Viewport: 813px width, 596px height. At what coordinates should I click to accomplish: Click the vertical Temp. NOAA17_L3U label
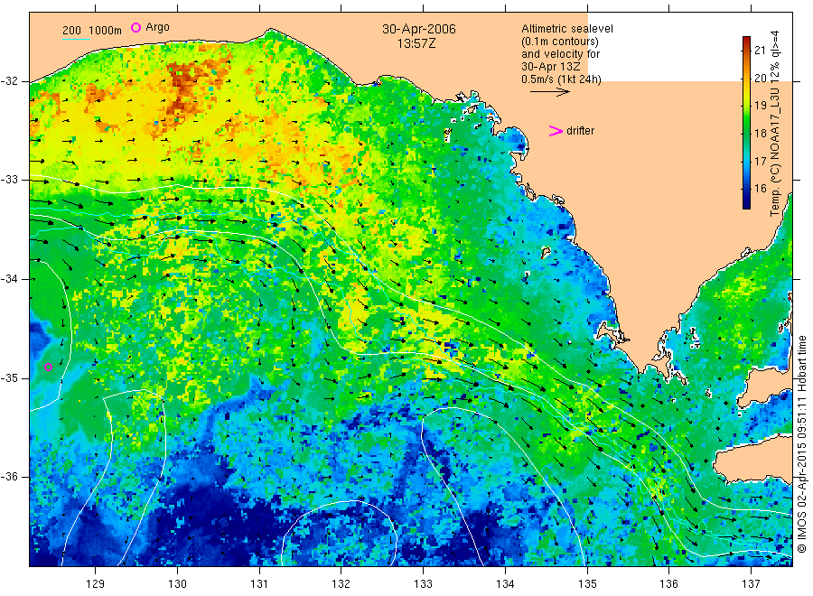pos(775,124)
